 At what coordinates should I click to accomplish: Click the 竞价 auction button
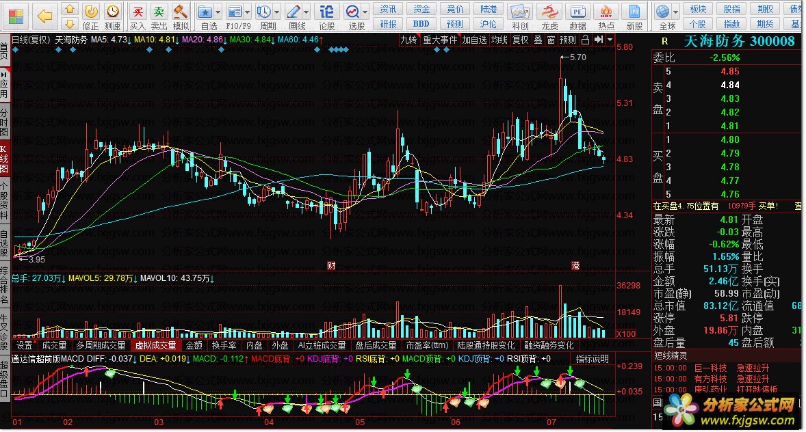[x=455, y=9]
